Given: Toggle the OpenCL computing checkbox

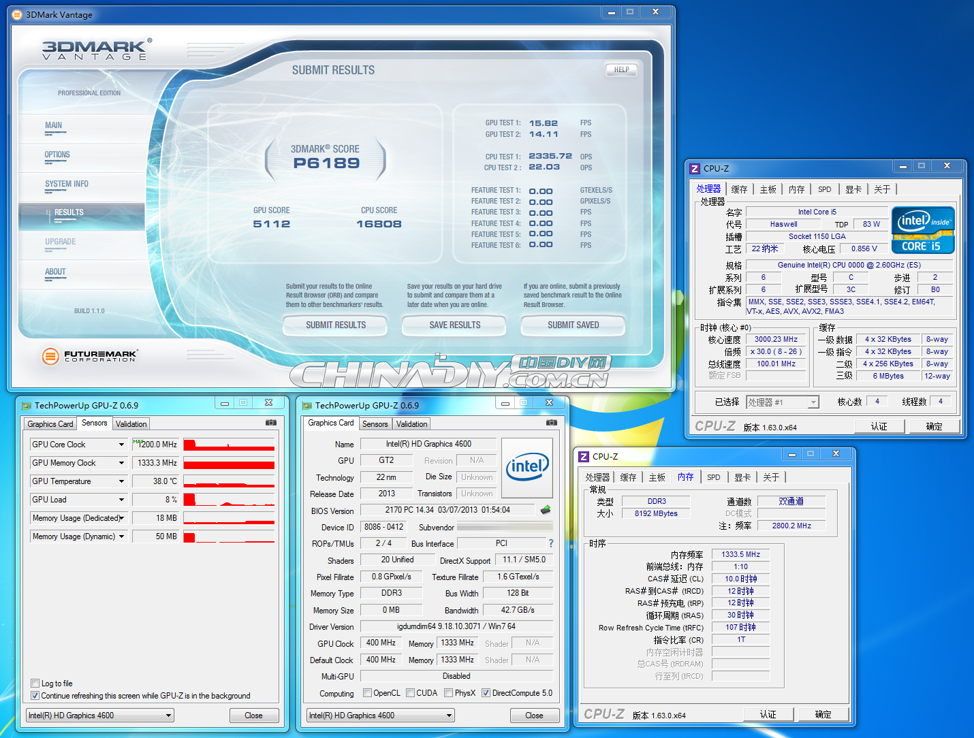Looking at the screenshot, I should click(x=368, y=693).
